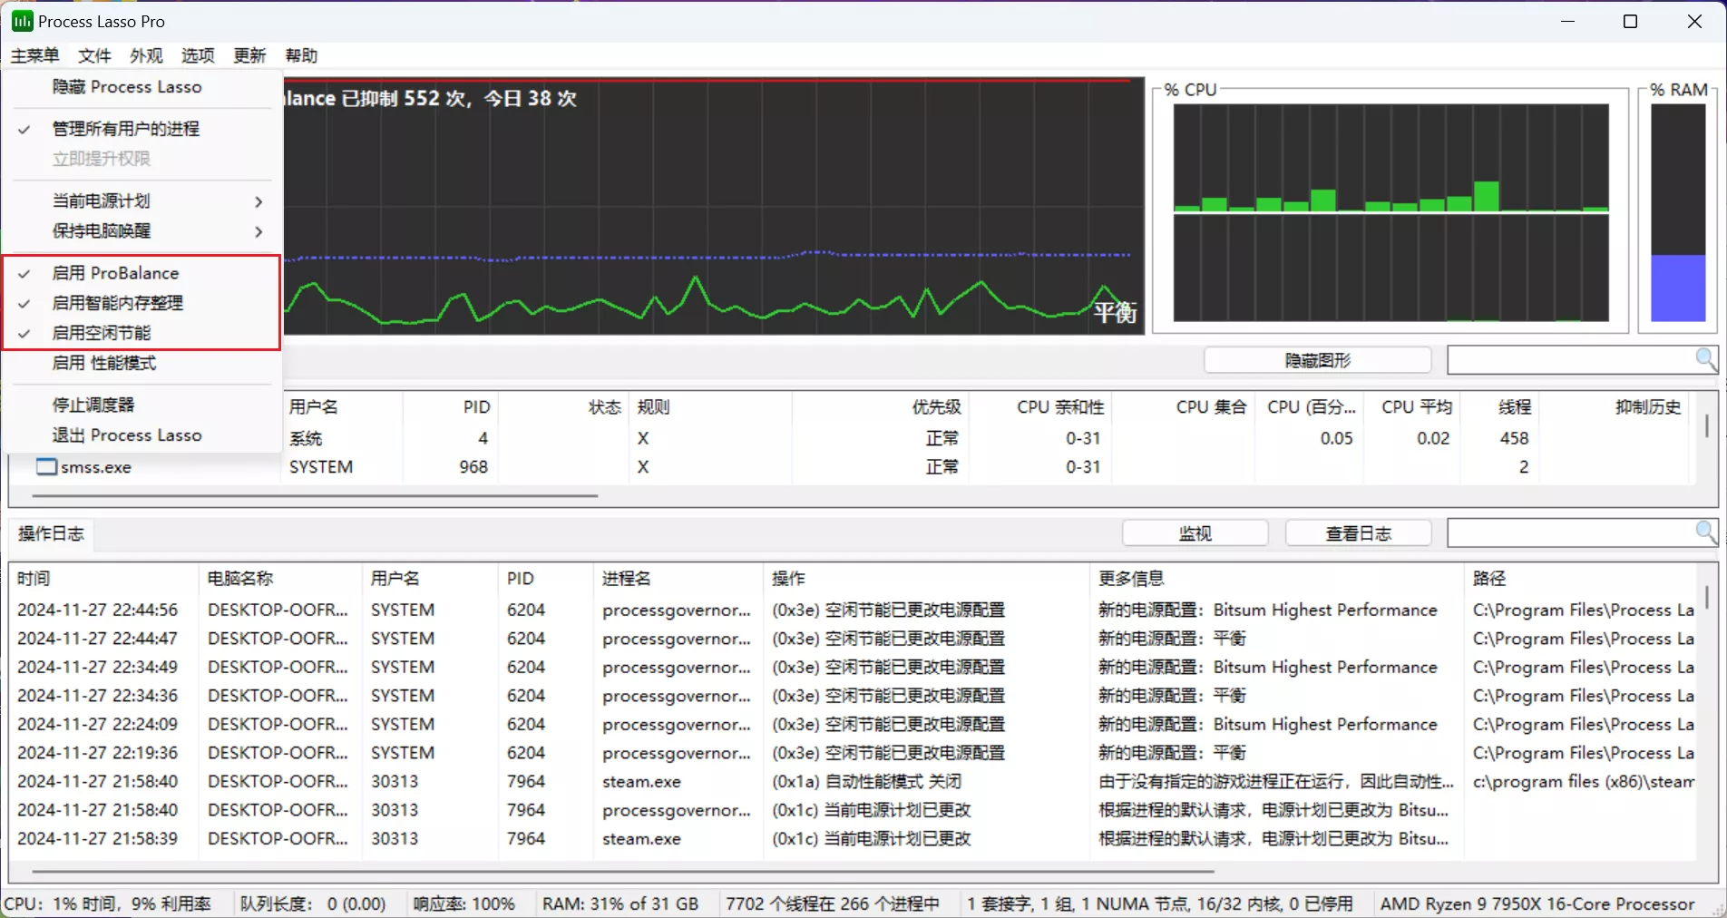1727x918 pixels.
Task: Select 退出 Process Lasso menu entry
Action: coord(127,435)
